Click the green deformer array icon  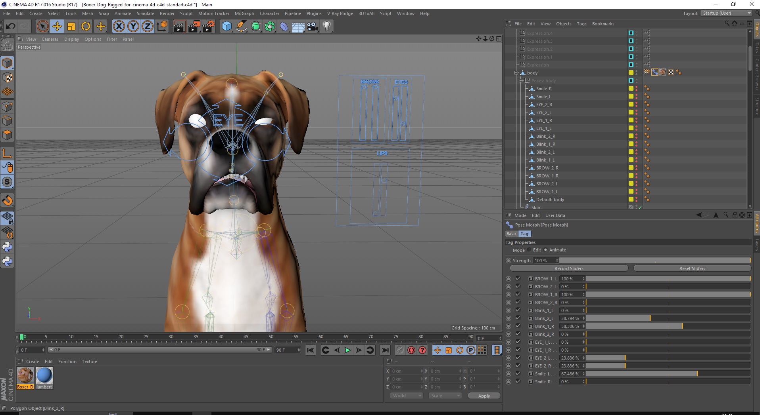point(270,27)
